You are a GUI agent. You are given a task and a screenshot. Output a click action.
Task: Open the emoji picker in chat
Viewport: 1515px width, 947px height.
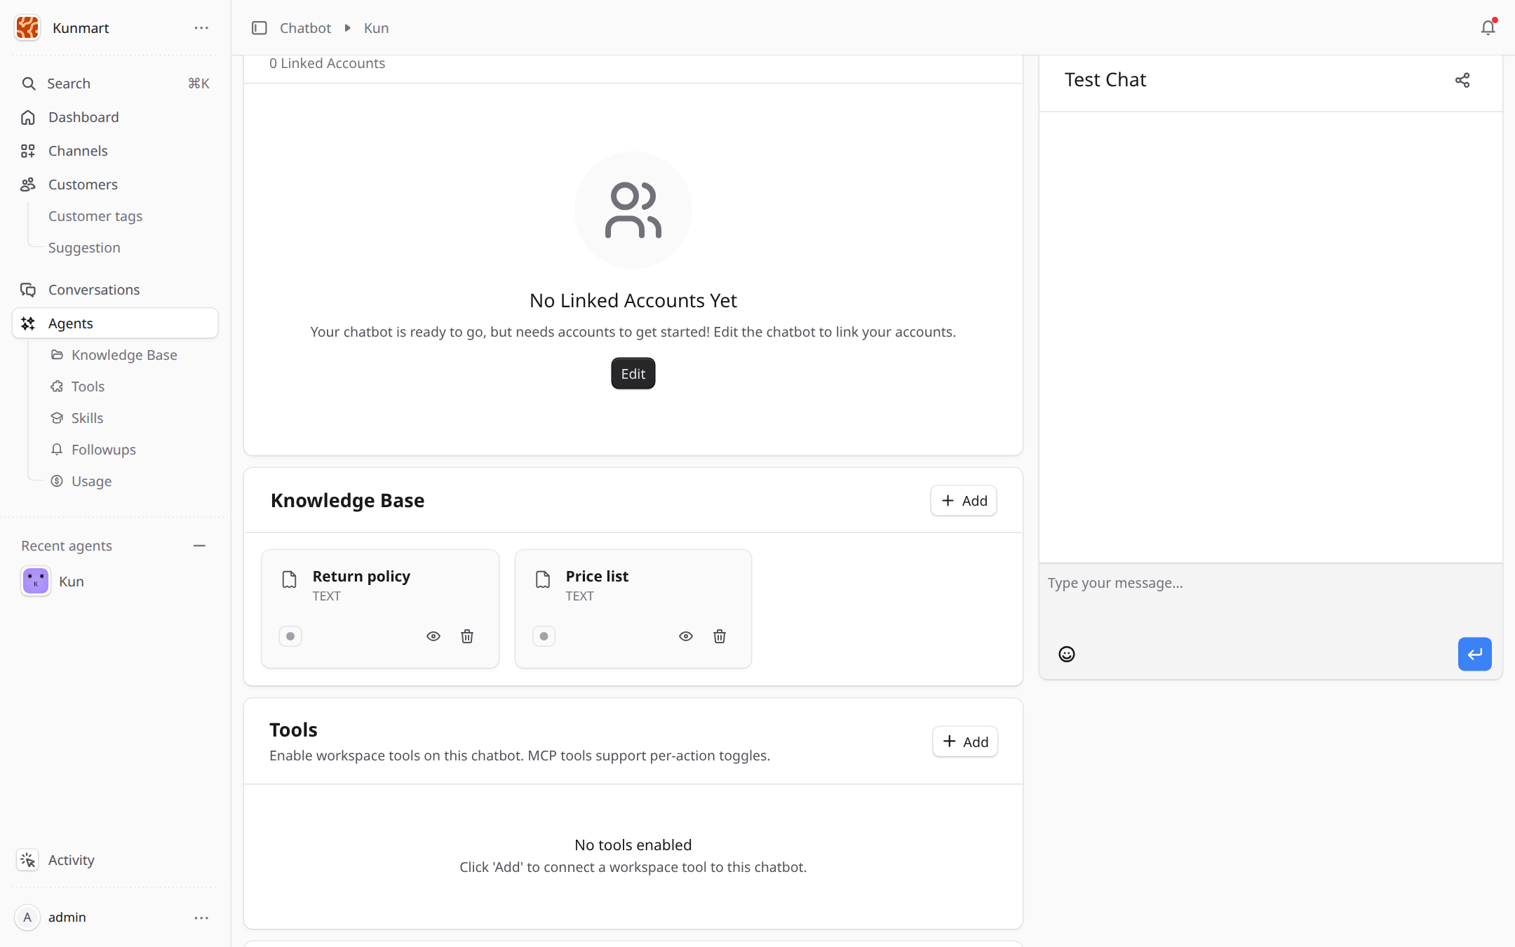tap(1067, 654)
